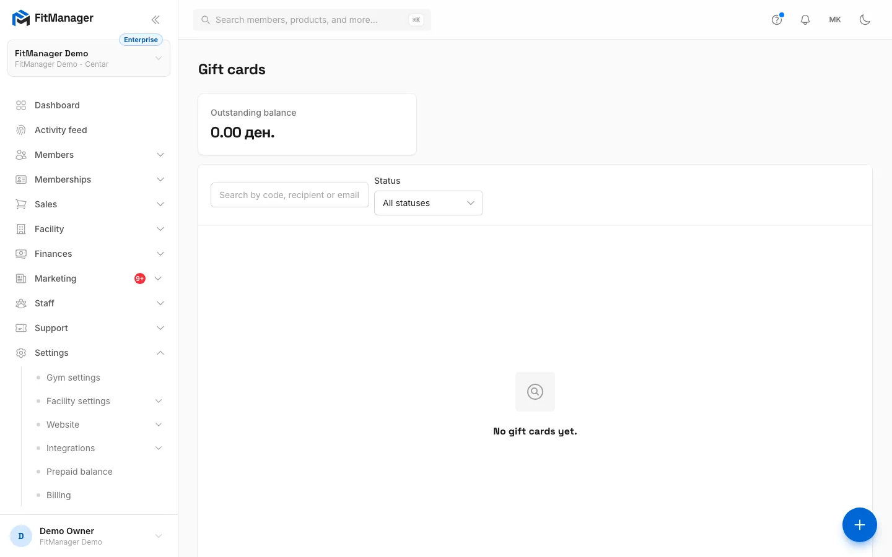
Task: Open the help question-mark icon
Action: pos(777,20)
